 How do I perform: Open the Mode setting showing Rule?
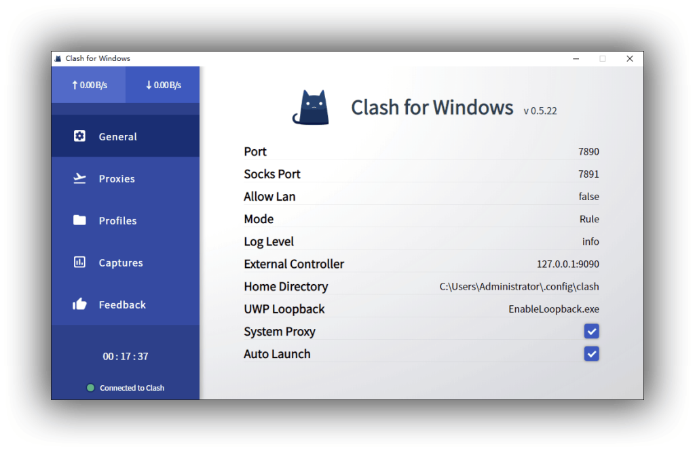click(589, 219)
